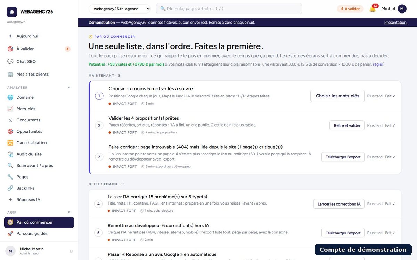Viewport: 417px width, 260px height.
Task: Mark 'Valider les 4 proposition(s)' as Fait
Action: (x=390, y=125)
